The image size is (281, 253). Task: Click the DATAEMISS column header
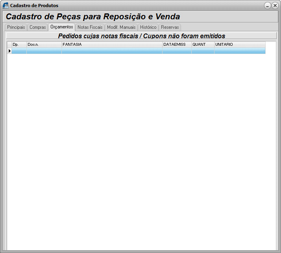pyautogui.click(x=177, y=45)
